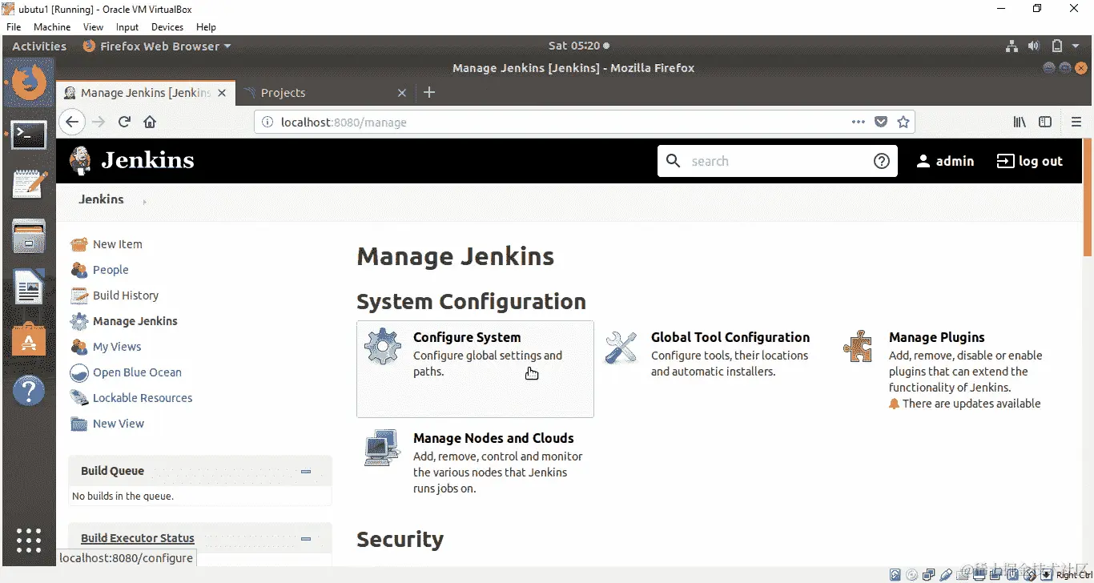Click the Activities button in top bar

pos(39,46)
